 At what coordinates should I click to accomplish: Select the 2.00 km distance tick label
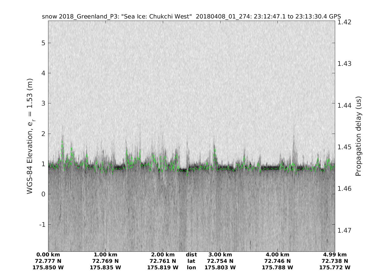(x=163, y=255)
